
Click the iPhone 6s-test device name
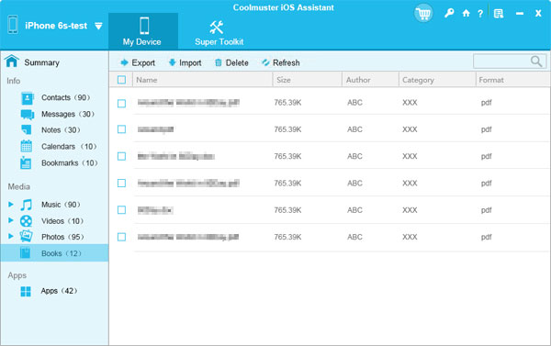(x=56, y=26)
